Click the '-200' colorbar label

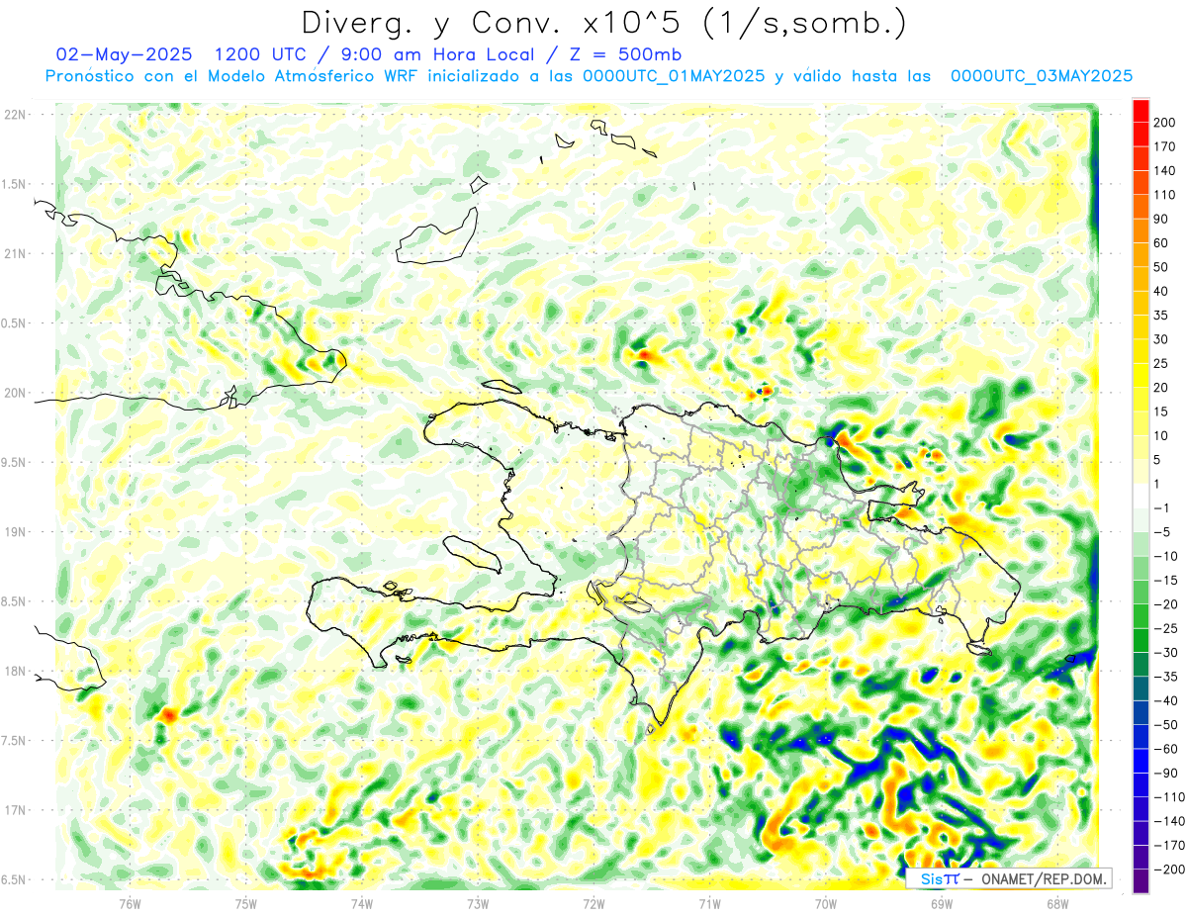click(x=1167, y=870)
